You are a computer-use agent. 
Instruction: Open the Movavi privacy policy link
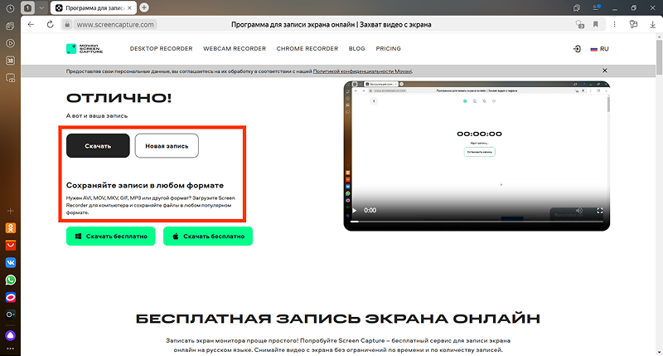(362, 71)
